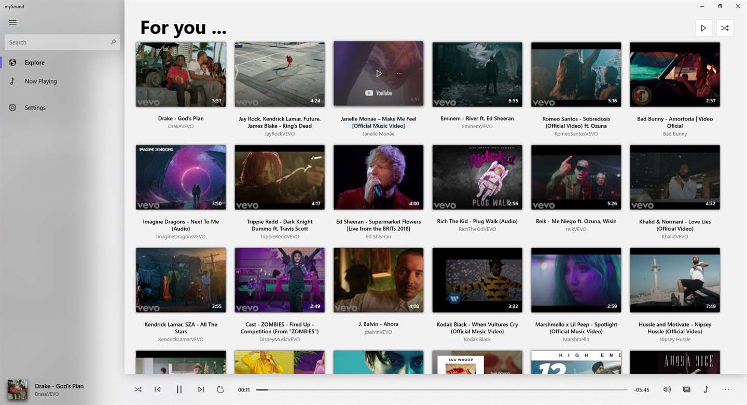747x405 pixels.
Task: Click Bad Bunny - Amorfoda title text
Action: [675, 123]
